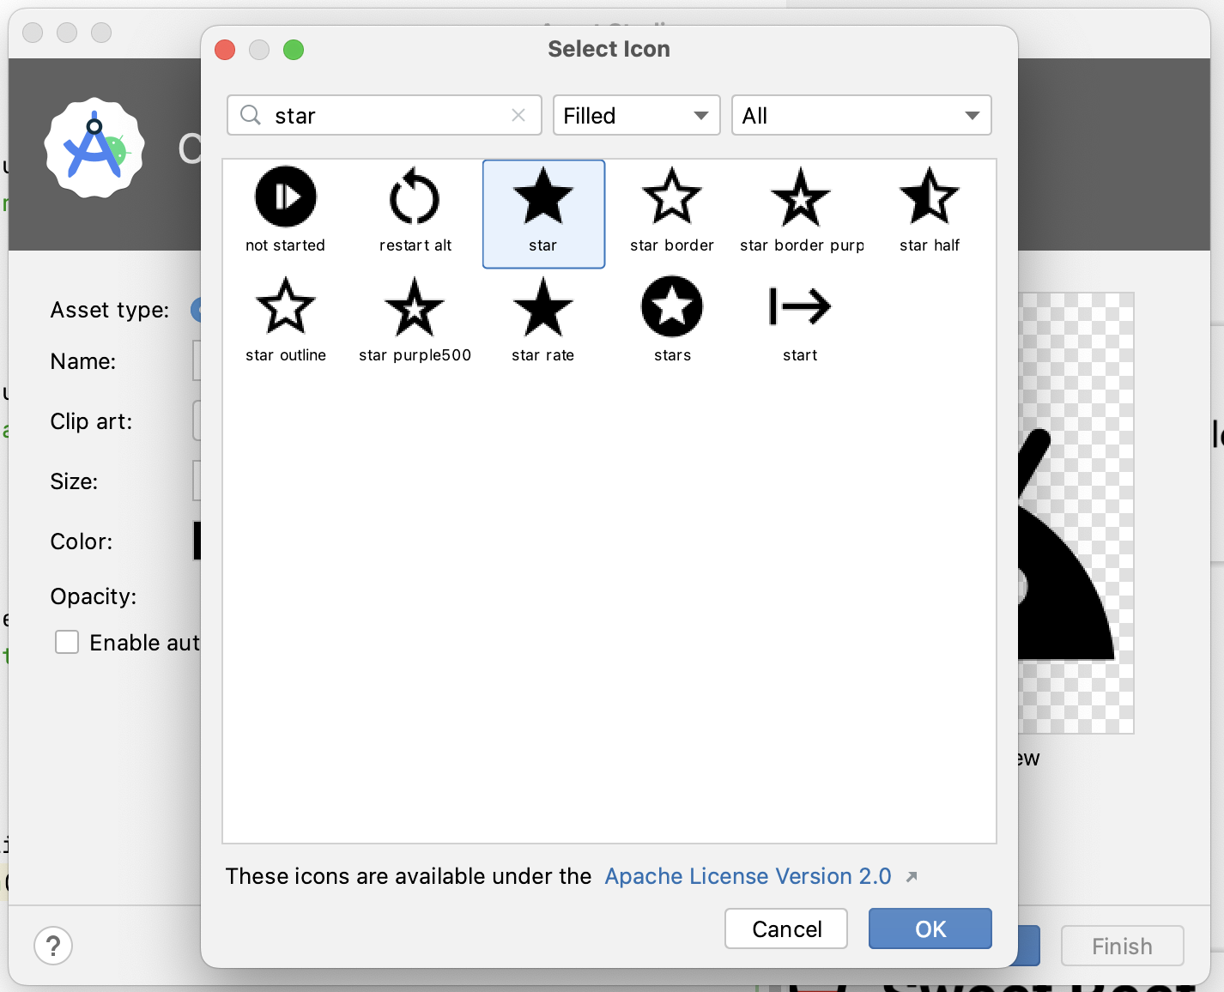
Task: Expand the All categories dropdown
Action: 861,115
